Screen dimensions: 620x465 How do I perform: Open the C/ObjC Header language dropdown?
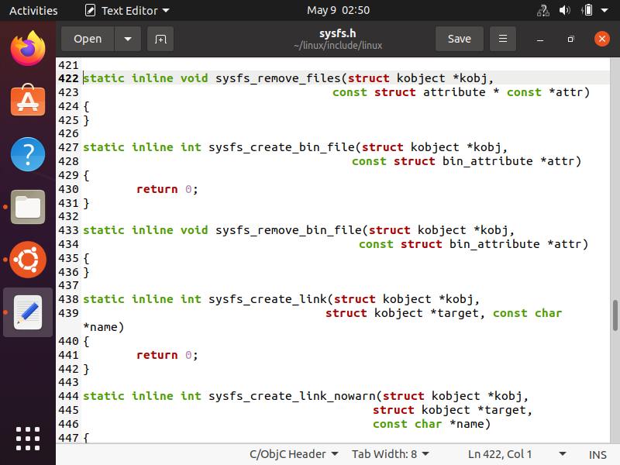[x=293, y=454]
